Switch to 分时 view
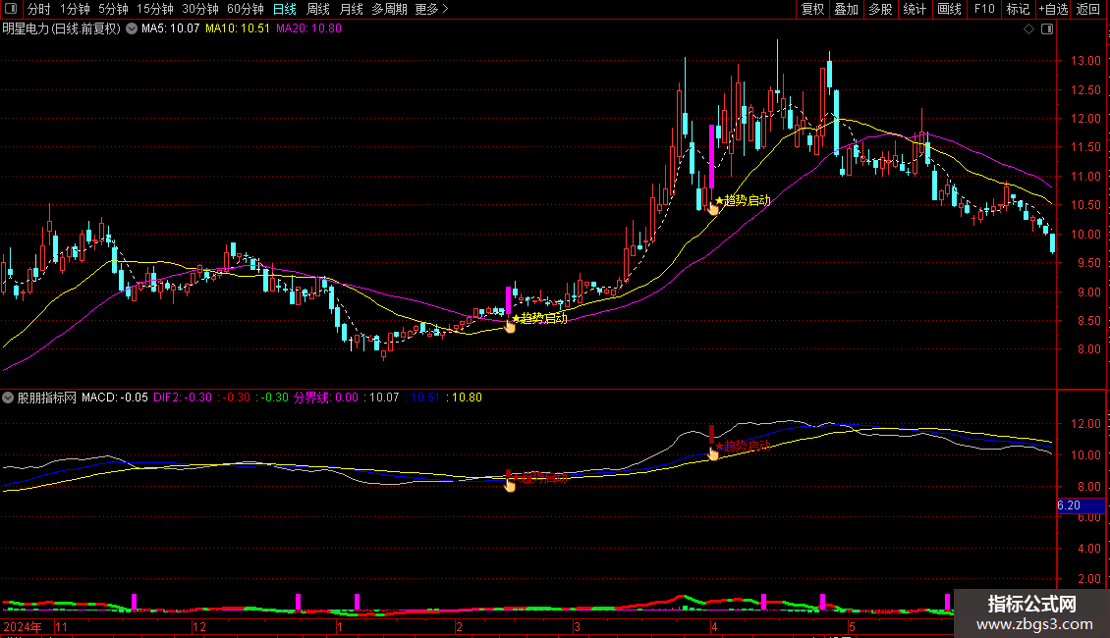The height and width of the screenshot is (638, 1110). pyautogui.click(x=39, y=9)
